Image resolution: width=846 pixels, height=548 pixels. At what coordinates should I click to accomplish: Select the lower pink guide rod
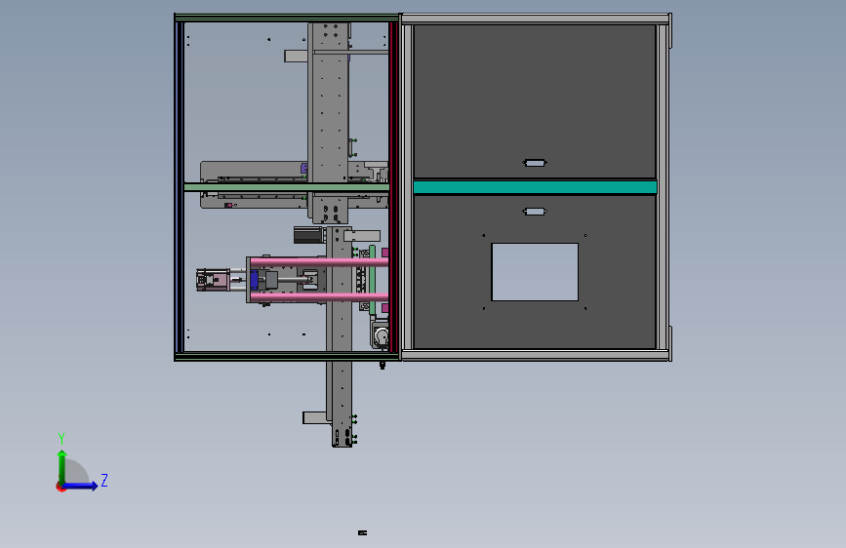[319, 296]
